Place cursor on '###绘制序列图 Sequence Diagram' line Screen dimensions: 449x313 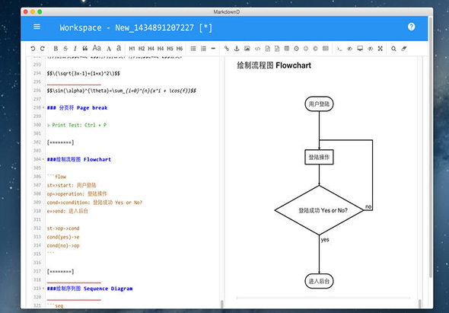click(90, 289)
